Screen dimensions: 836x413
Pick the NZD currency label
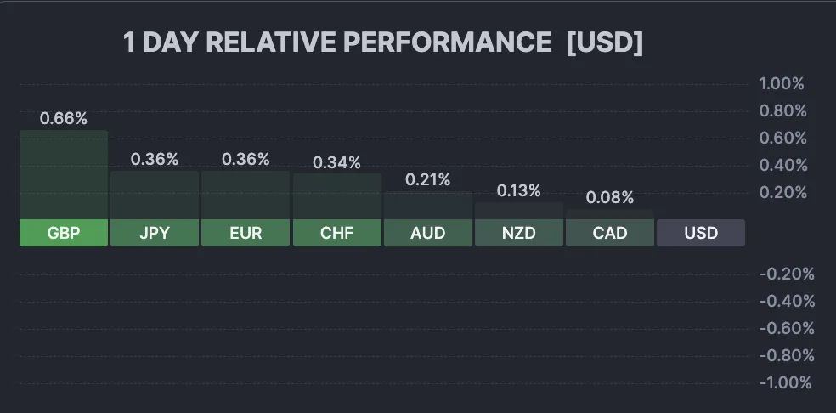(518, 233)
